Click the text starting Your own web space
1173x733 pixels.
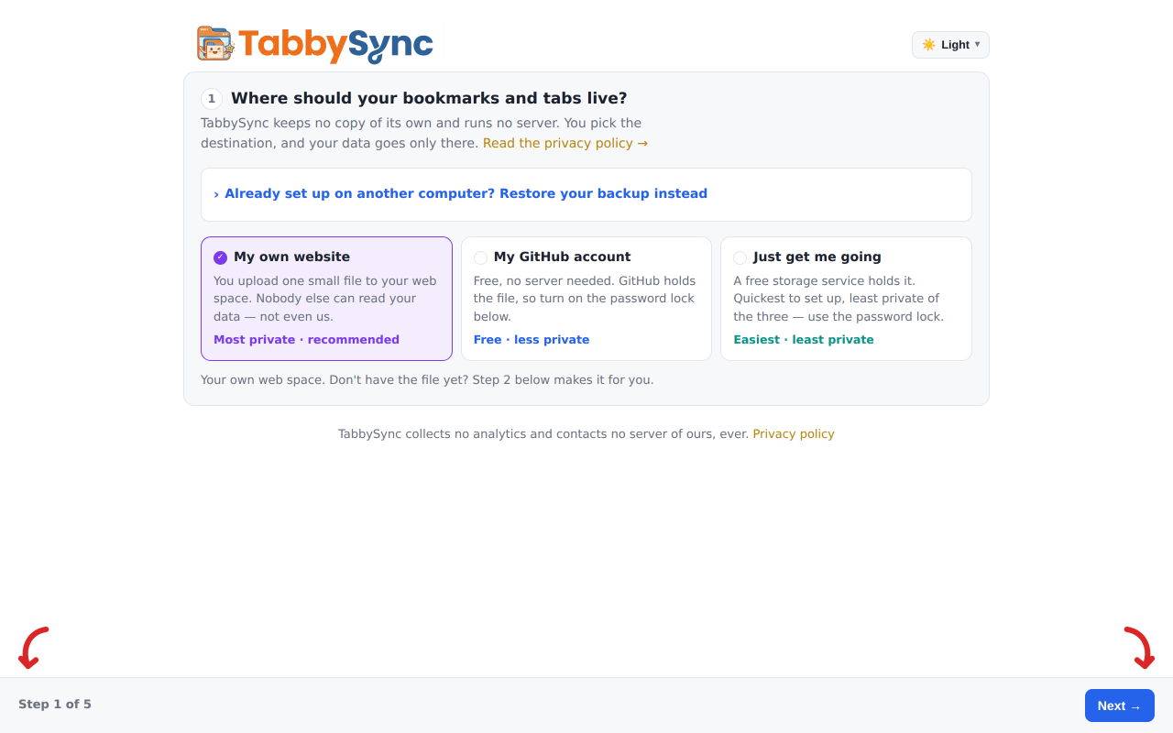pos(427,379)
